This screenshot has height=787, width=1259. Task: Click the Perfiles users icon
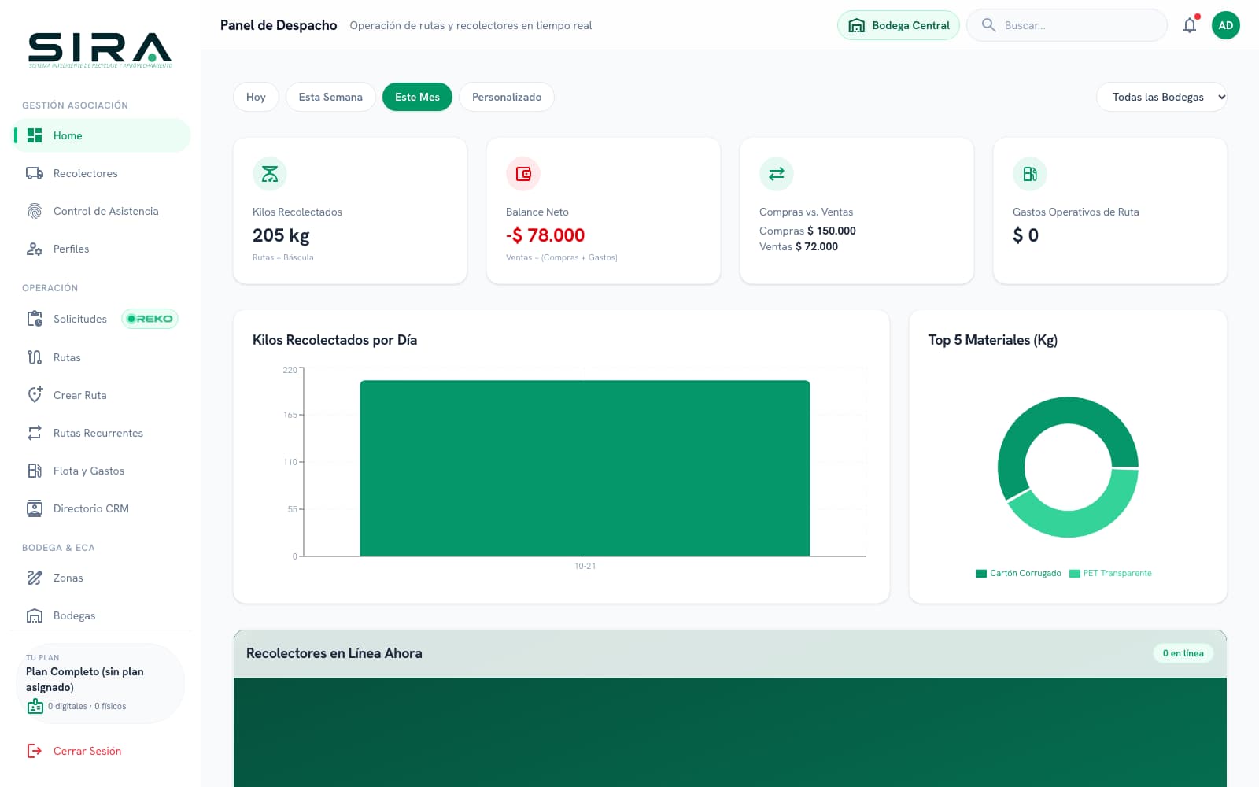click(x=35, y=249)
